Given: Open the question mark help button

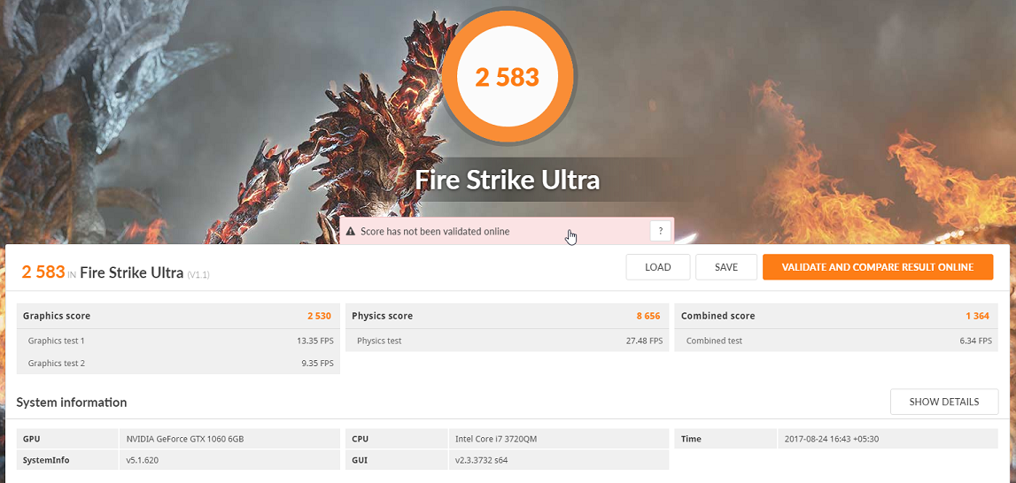Looking at the screenshot, I should click(x=660, y=231).
